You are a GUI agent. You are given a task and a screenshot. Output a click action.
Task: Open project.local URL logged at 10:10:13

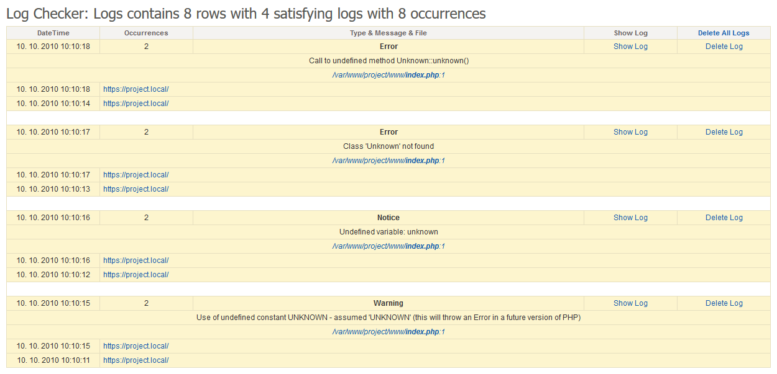pos(136,189)
